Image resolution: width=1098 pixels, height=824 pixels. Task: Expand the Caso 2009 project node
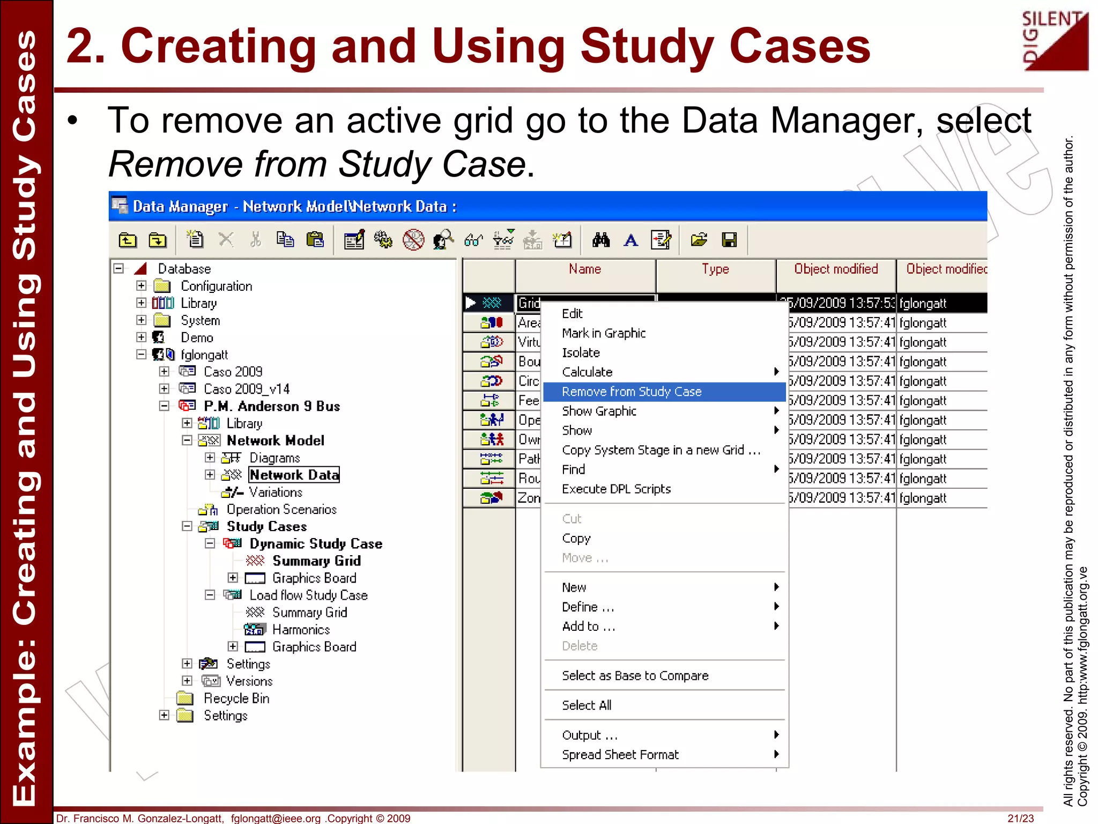164,372
